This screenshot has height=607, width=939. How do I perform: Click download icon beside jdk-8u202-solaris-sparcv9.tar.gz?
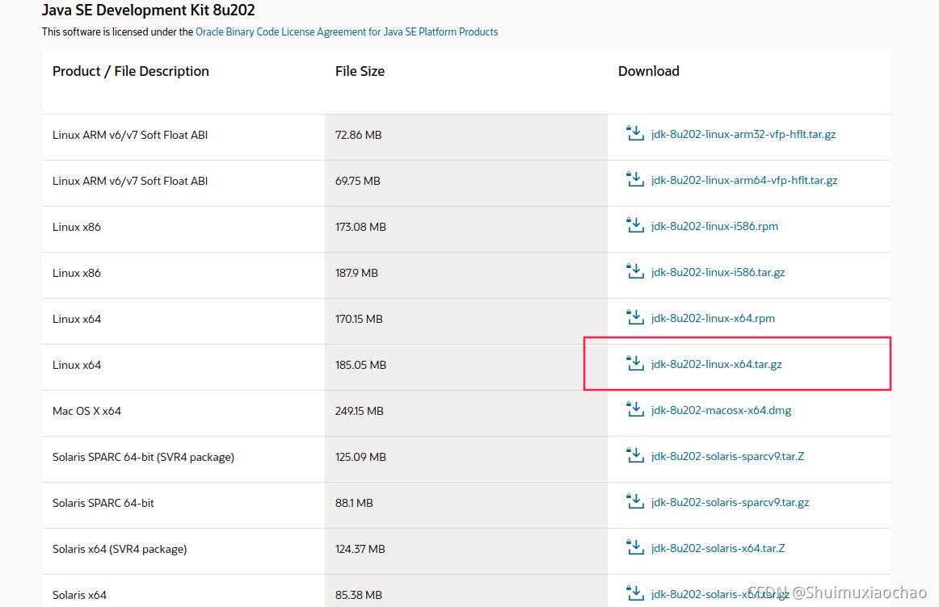635,502
